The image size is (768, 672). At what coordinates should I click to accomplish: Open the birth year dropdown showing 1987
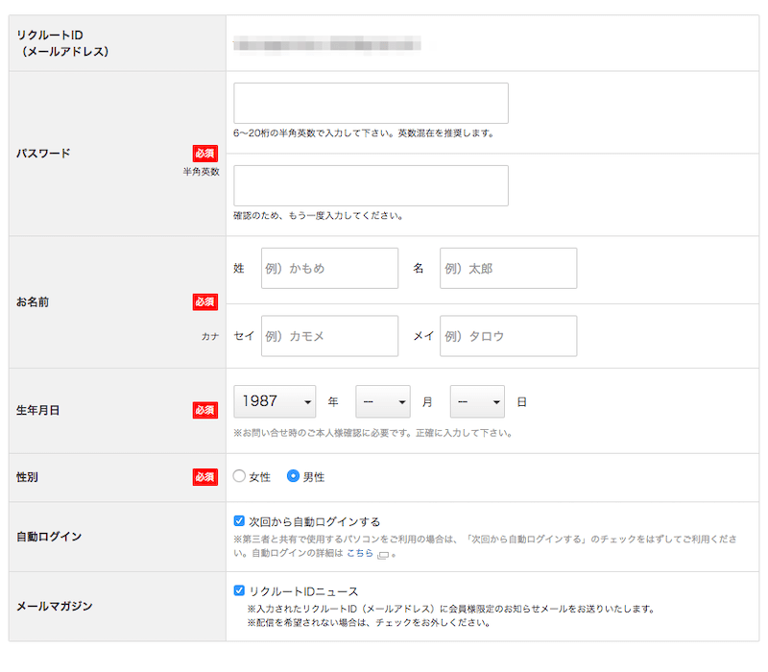pyautogui.click(x=275, y=401)
